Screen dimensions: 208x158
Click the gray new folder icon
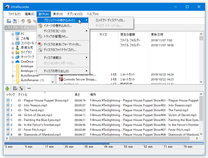pyautogui.click(x=15, y=88)
